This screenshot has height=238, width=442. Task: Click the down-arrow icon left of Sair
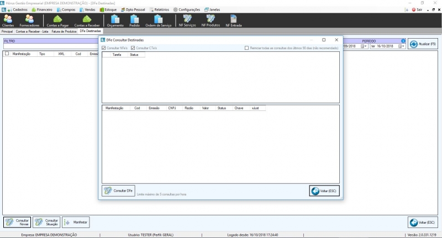click(407, 9)
